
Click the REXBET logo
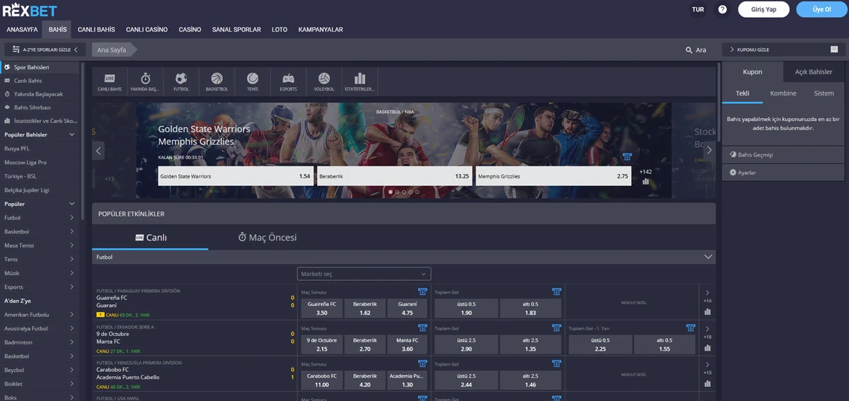click(30, 10)
